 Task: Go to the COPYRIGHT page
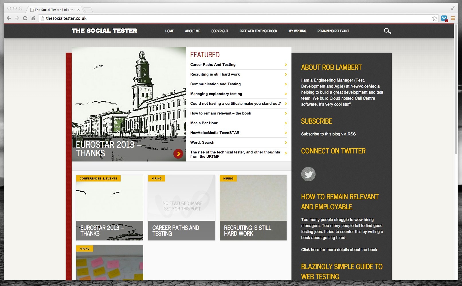pyautogui.click(x=220, y=31)
